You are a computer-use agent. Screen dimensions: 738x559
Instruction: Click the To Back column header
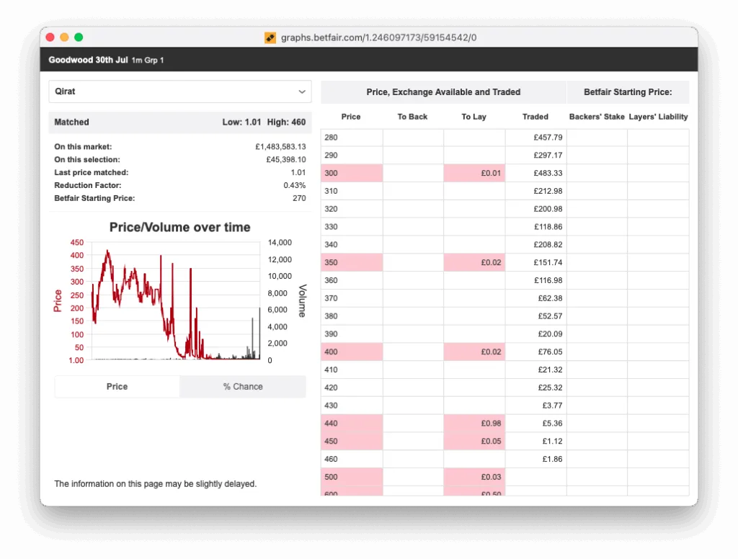click(412, 117)
